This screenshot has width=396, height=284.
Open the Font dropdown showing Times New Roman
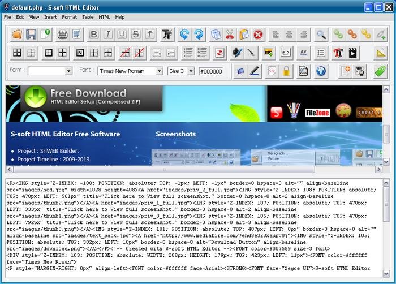[x=160, y=71]
